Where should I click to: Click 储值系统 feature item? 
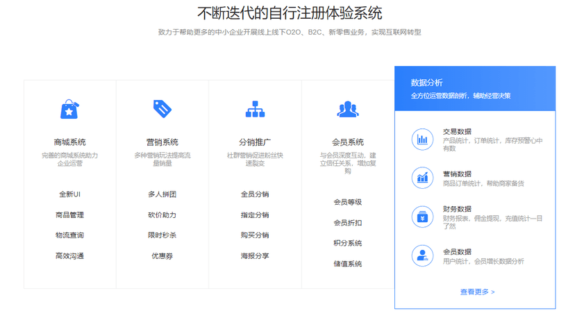pos(348,264)
